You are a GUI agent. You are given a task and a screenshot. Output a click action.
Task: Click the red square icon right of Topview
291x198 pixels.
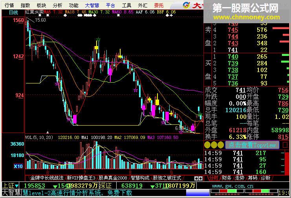pos(285,145)
